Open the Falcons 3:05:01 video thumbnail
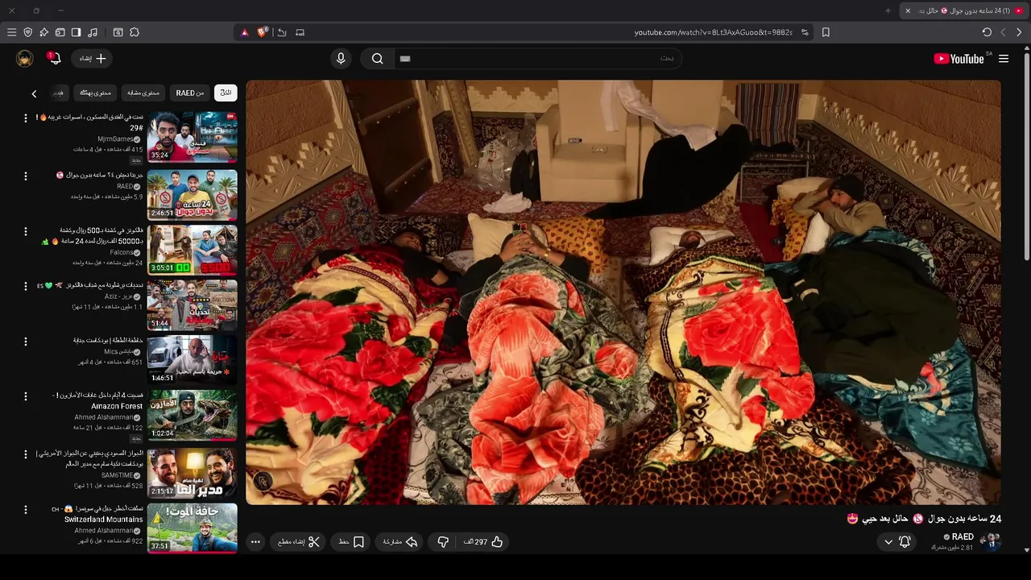Screen dimensions: 1031x580 (193, 250)
